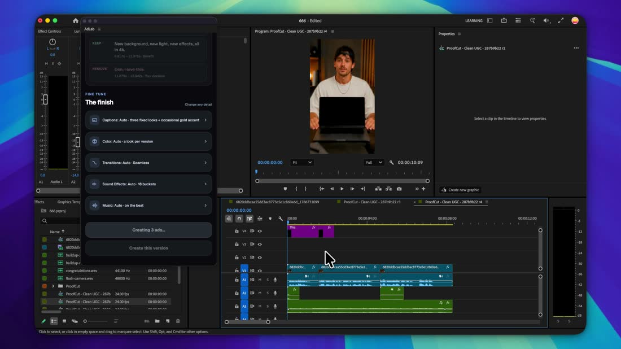
Task: Click the Export share icon in header
Action: click(504, 20)
